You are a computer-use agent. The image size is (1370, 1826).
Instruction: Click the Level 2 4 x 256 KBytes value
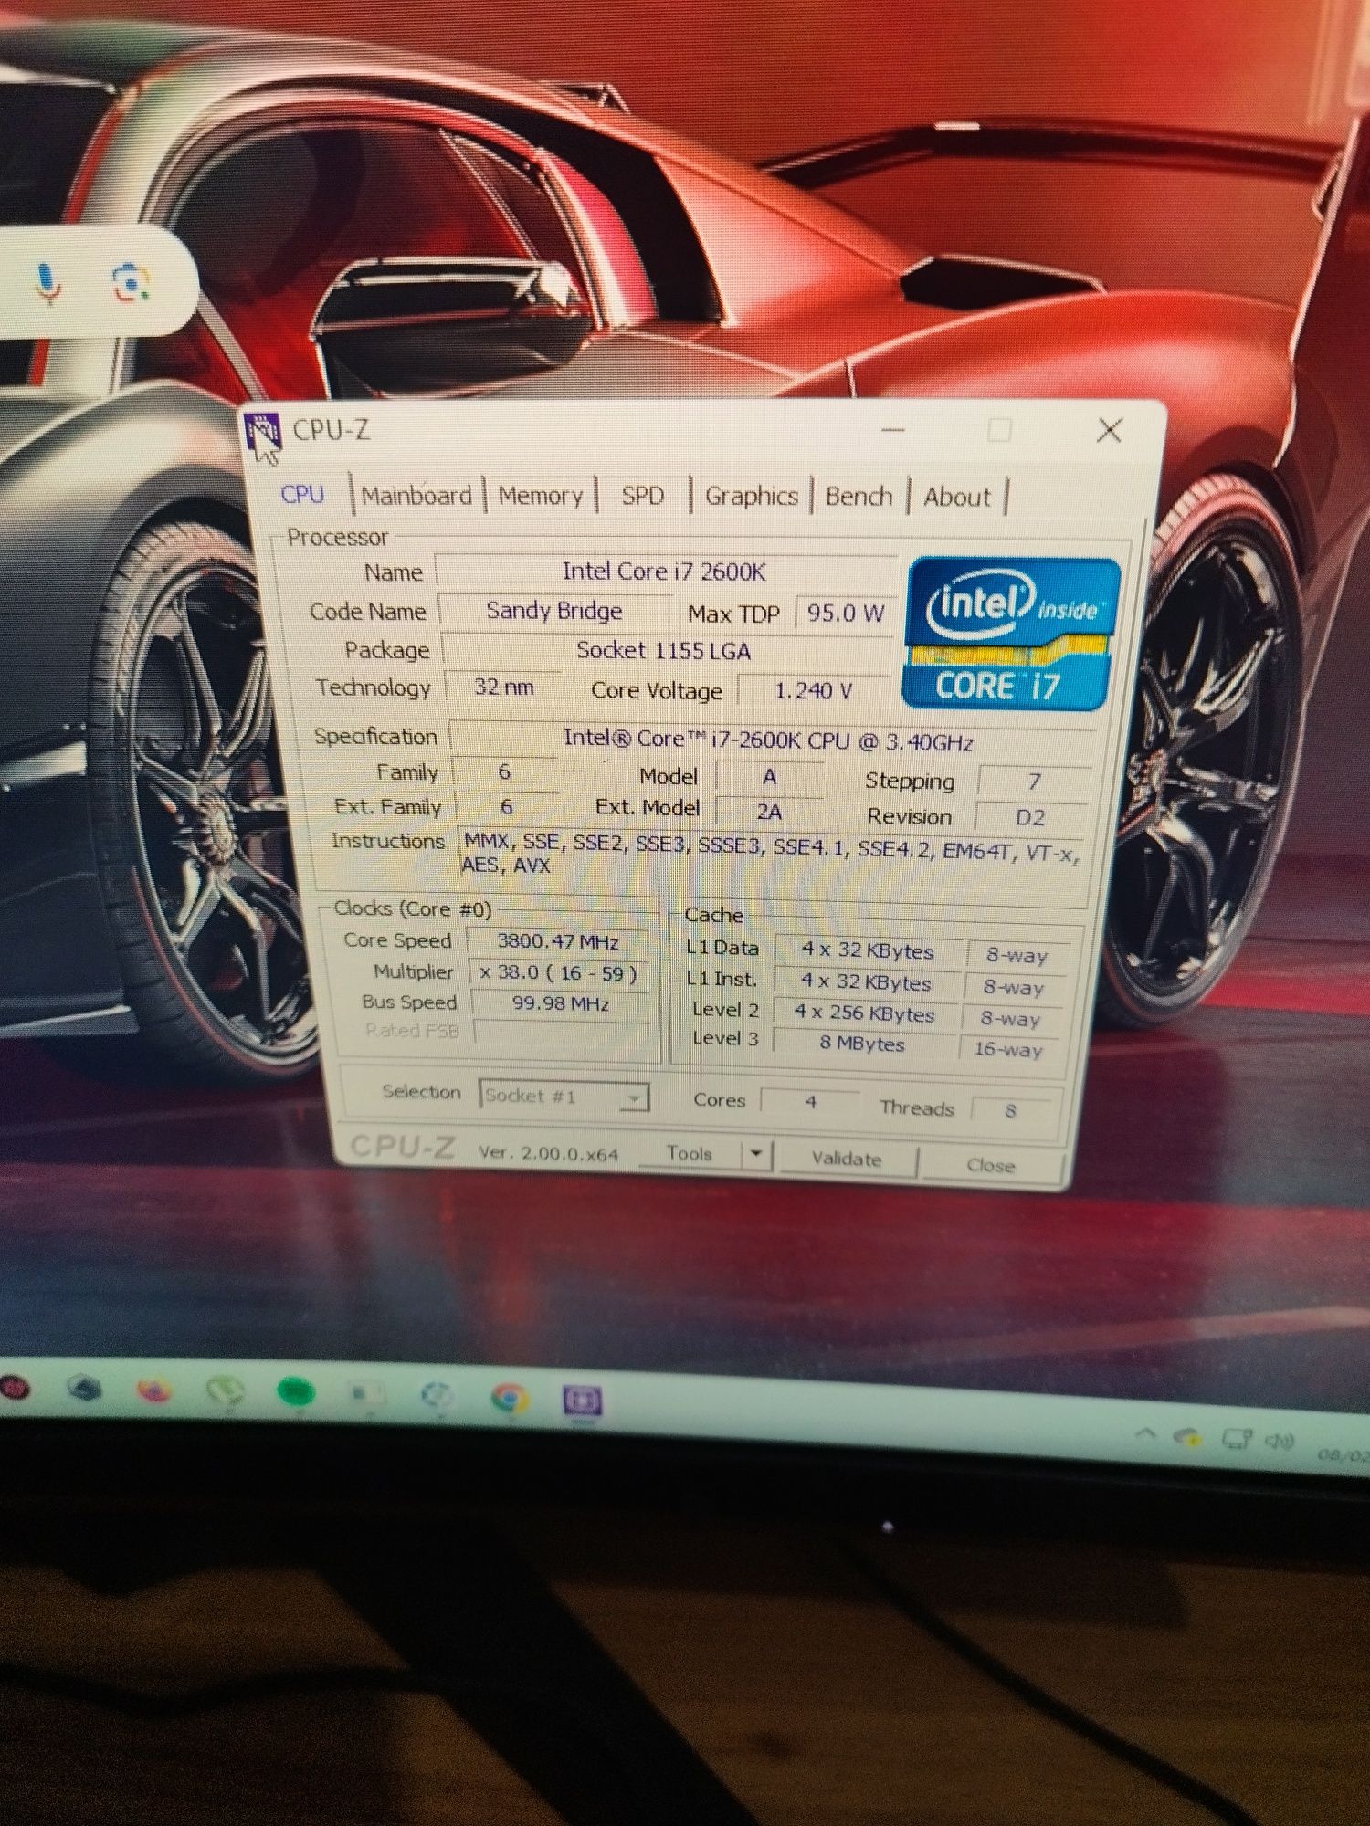click(x=864, y=1013)
